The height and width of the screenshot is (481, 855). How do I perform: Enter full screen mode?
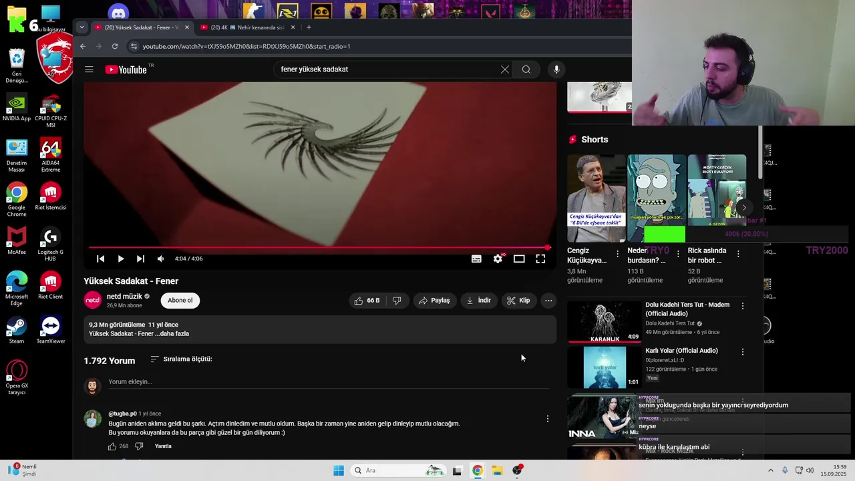(x=540, y=259)
